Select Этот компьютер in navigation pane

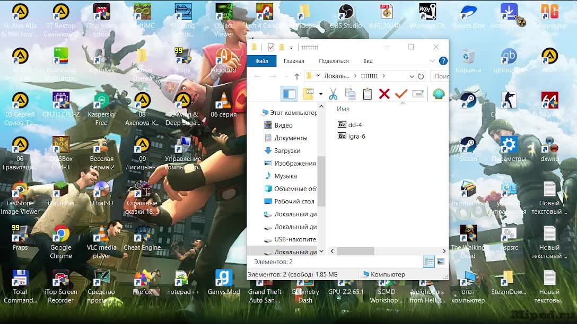point(289,112)
